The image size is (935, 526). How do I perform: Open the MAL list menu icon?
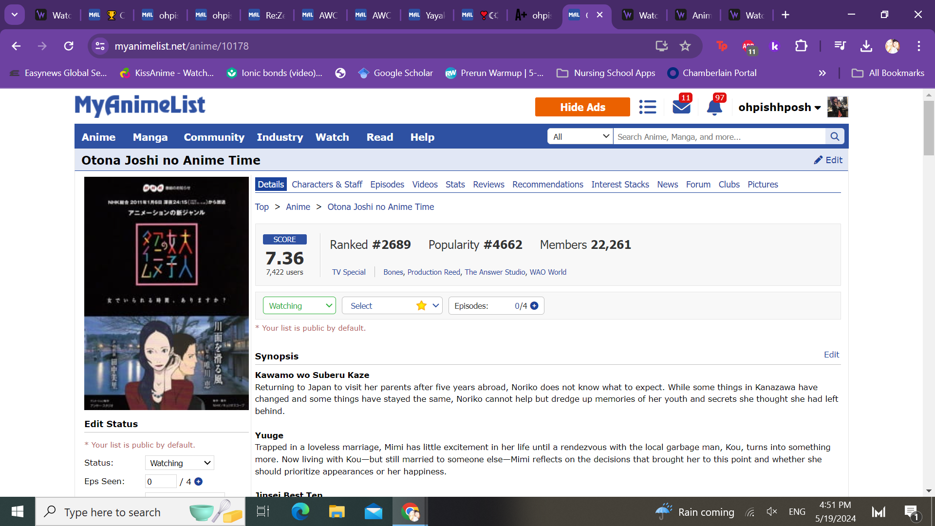(647, 107)
